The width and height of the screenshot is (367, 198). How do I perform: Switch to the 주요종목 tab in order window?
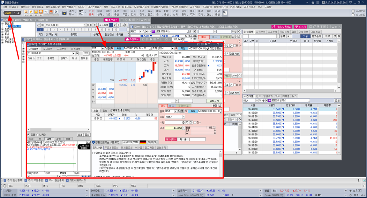(48, 49)
